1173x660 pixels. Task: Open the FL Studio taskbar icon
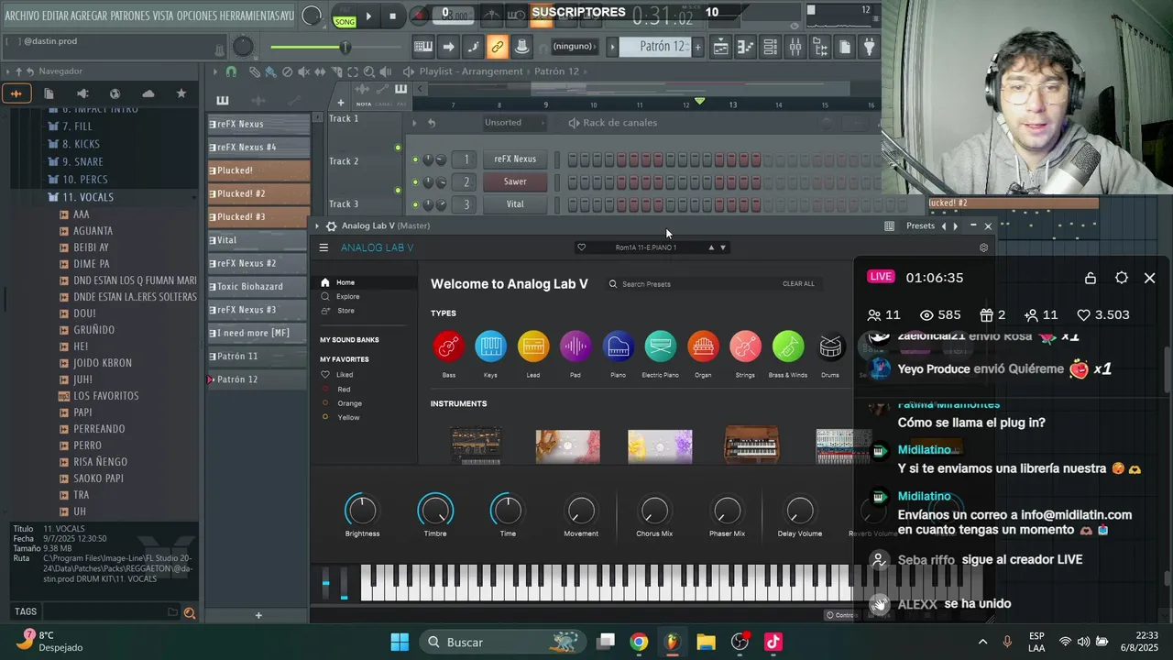pyautogui.click(x=673, y=642)
